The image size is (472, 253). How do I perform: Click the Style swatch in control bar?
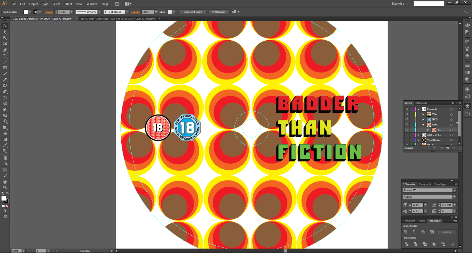click(170, 12)
